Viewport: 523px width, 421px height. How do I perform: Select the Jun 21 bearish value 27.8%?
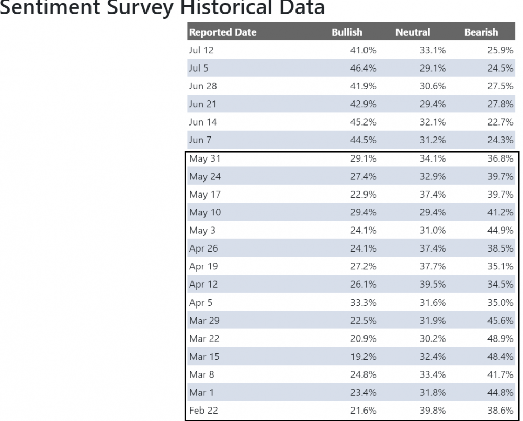point(500,104)
